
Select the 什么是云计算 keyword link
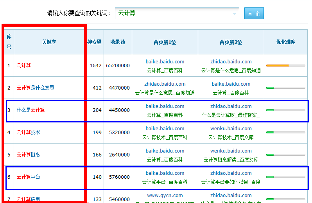31,110
